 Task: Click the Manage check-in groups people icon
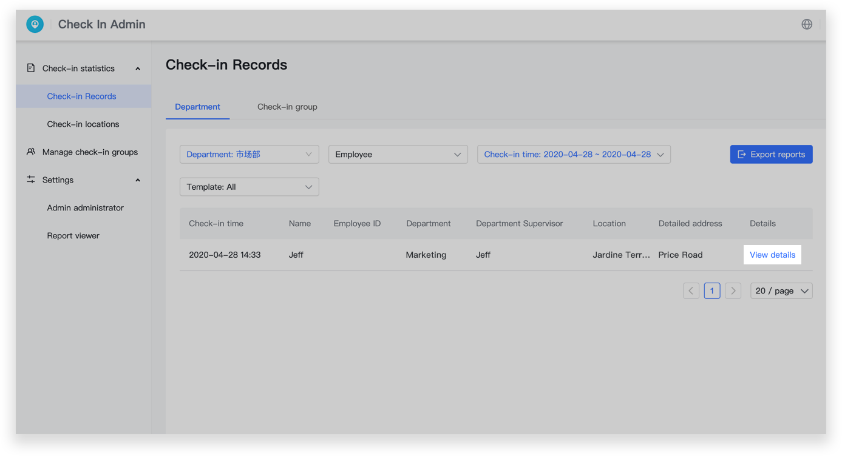tap(31, 152)
